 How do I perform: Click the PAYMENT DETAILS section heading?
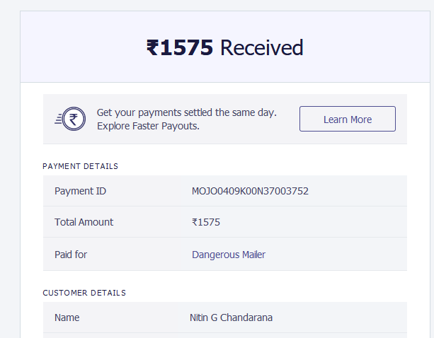pyautogui.click(x=80, y=166)
